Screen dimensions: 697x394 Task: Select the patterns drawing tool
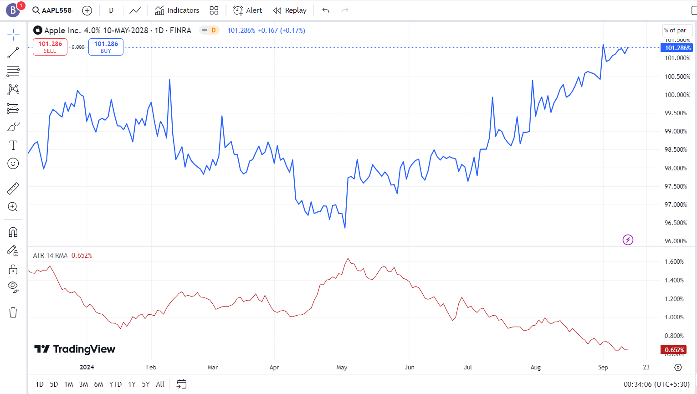13,89
